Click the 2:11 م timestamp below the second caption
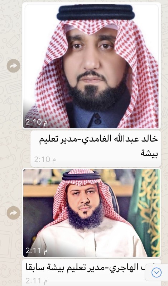The height and width of the screenshot is (286, 168). (x=37, y=281)
